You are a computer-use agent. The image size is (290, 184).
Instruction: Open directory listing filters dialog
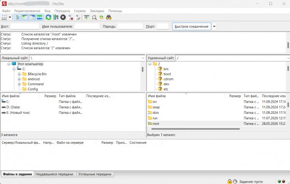pyautogui.click(x=87, y=17)
